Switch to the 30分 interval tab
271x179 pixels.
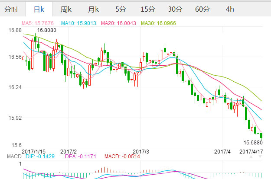(175, 9)
